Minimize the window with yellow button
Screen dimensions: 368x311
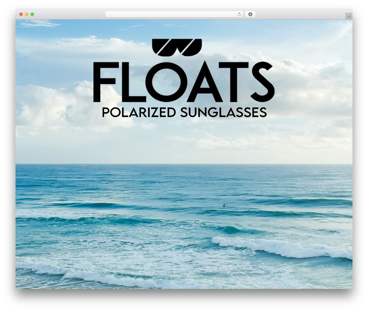tap(27, 14)
